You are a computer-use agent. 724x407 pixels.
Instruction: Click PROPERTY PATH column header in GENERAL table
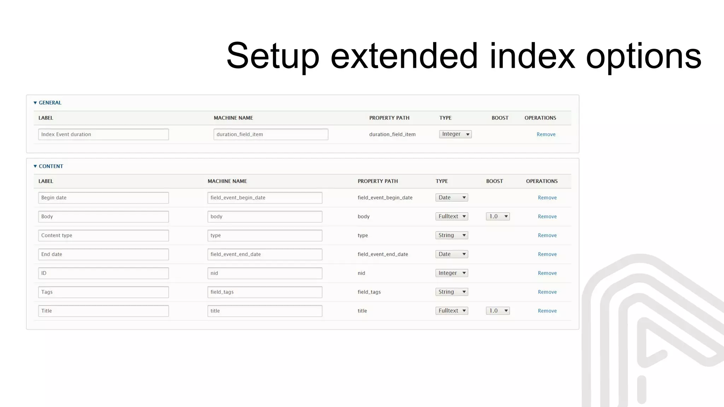point(389,118)
